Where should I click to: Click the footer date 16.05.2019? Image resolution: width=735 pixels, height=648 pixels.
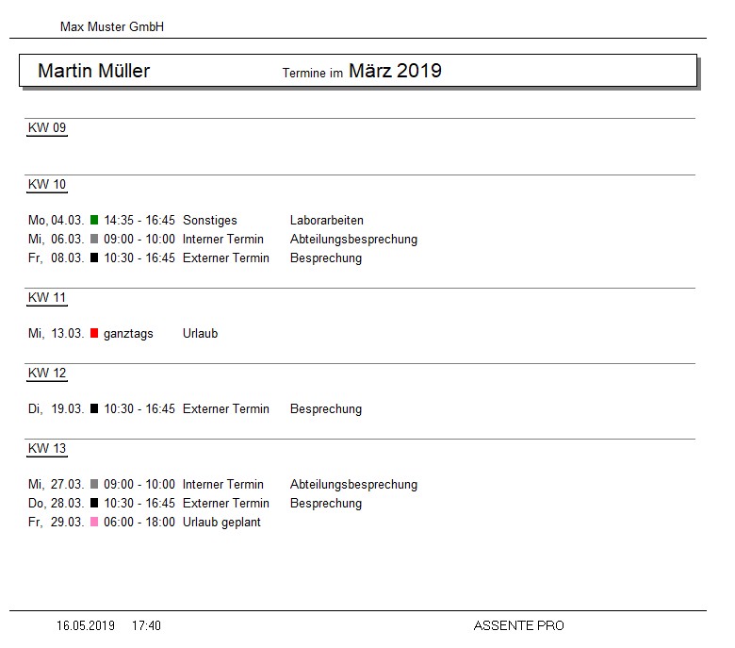pyautogui.click(x=86, y=625)
